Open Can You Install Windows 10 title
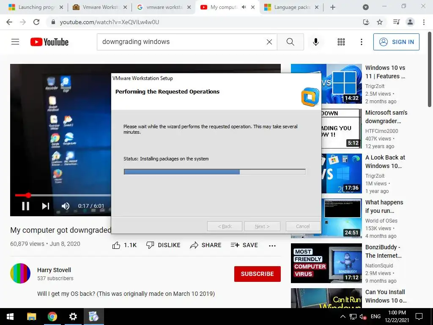433x325 pixels. [386, 296]
